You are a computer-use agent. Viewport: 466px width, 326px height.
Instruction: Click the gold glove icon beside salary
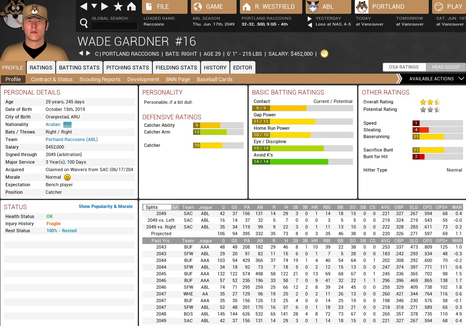(x=324, y=54)
